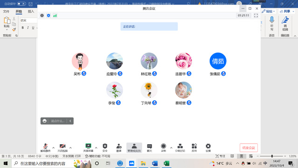
Task: Adjust the Word zoom slider
Action: coord(272,156)
